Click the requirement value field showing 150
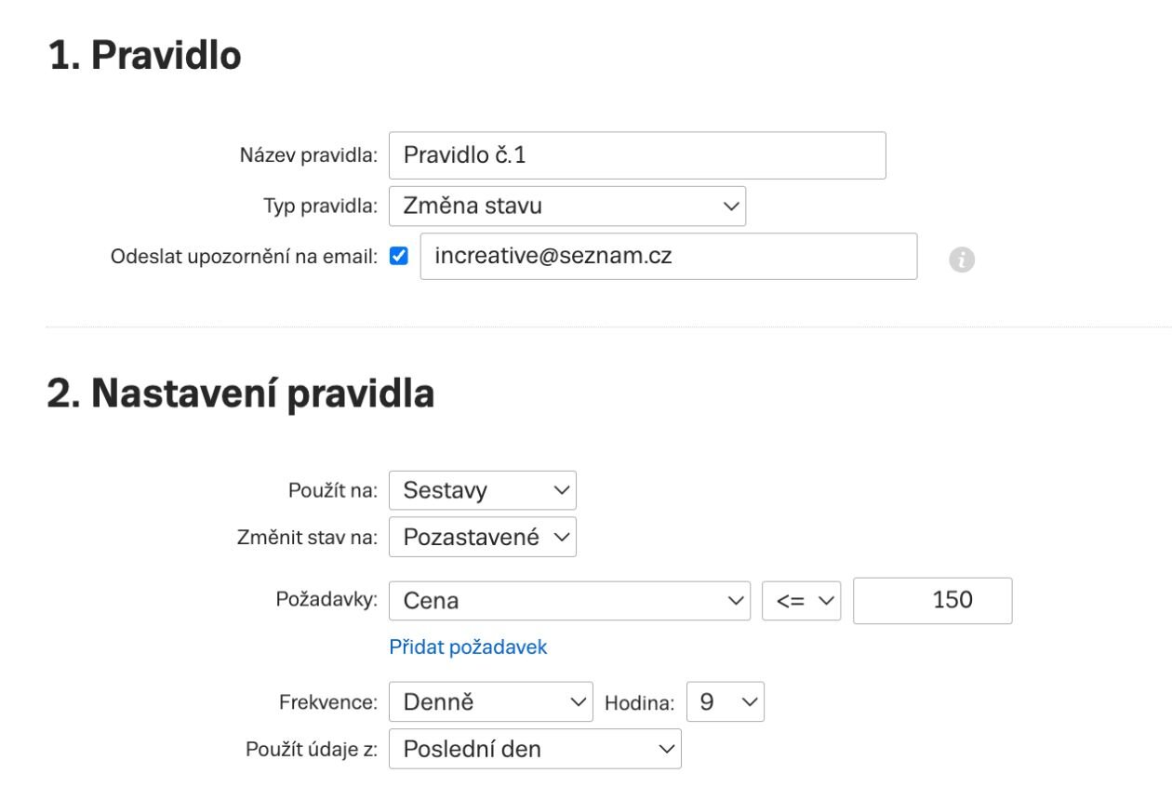 click(932, 601)
